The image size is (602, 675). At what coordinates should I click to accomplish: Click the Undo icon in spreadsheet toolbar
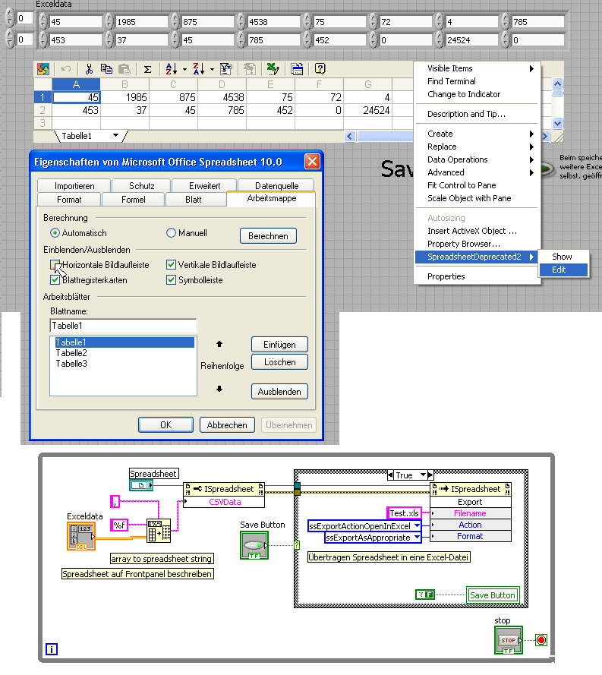pyautogui.click(x=66, y=69)
